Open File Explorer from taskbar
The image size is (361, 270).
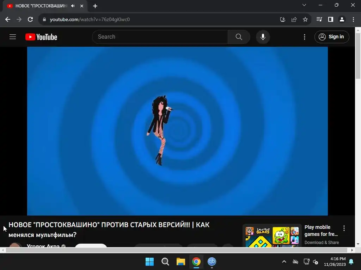pos(181,262)
